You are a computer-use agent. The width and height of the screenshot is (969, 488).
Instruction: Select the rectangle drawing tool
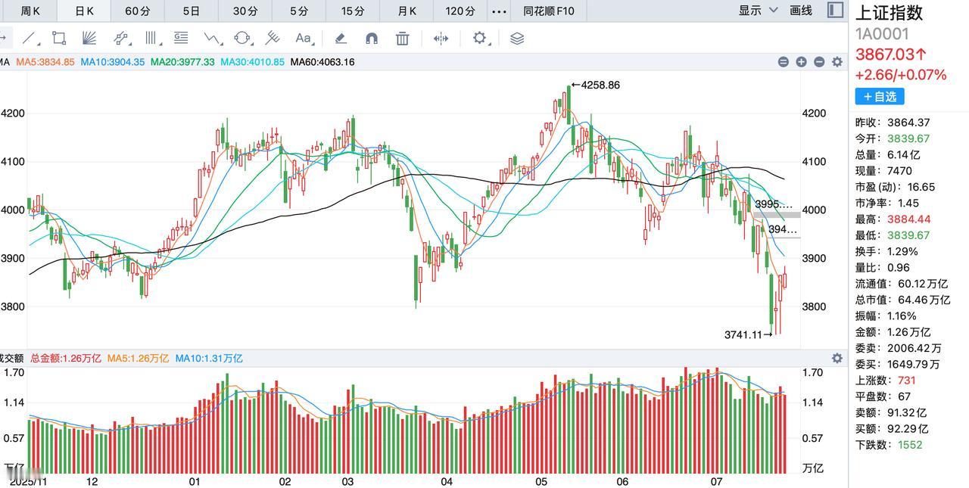[59, 38]
